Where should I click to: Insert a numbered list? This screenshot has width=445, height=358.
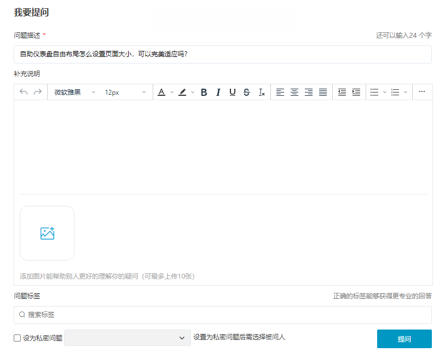[395, 93]
